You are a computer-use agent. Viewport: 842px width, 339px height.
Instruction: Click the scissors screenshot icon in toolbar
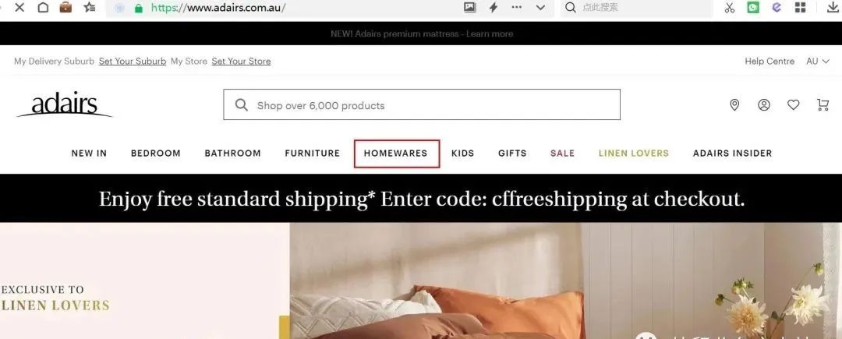pyautogui.click(x=729, y=8)
